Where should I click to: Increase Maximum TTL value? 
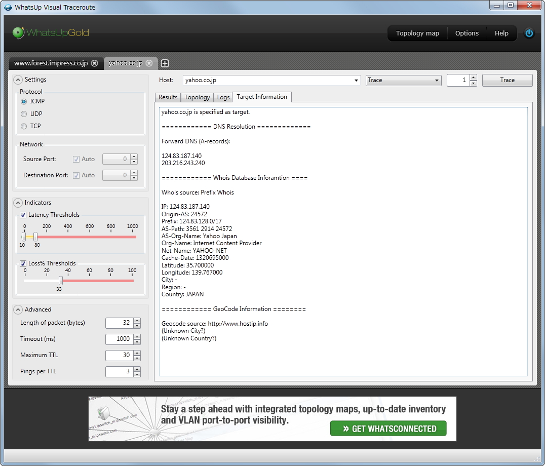[137, 353]
